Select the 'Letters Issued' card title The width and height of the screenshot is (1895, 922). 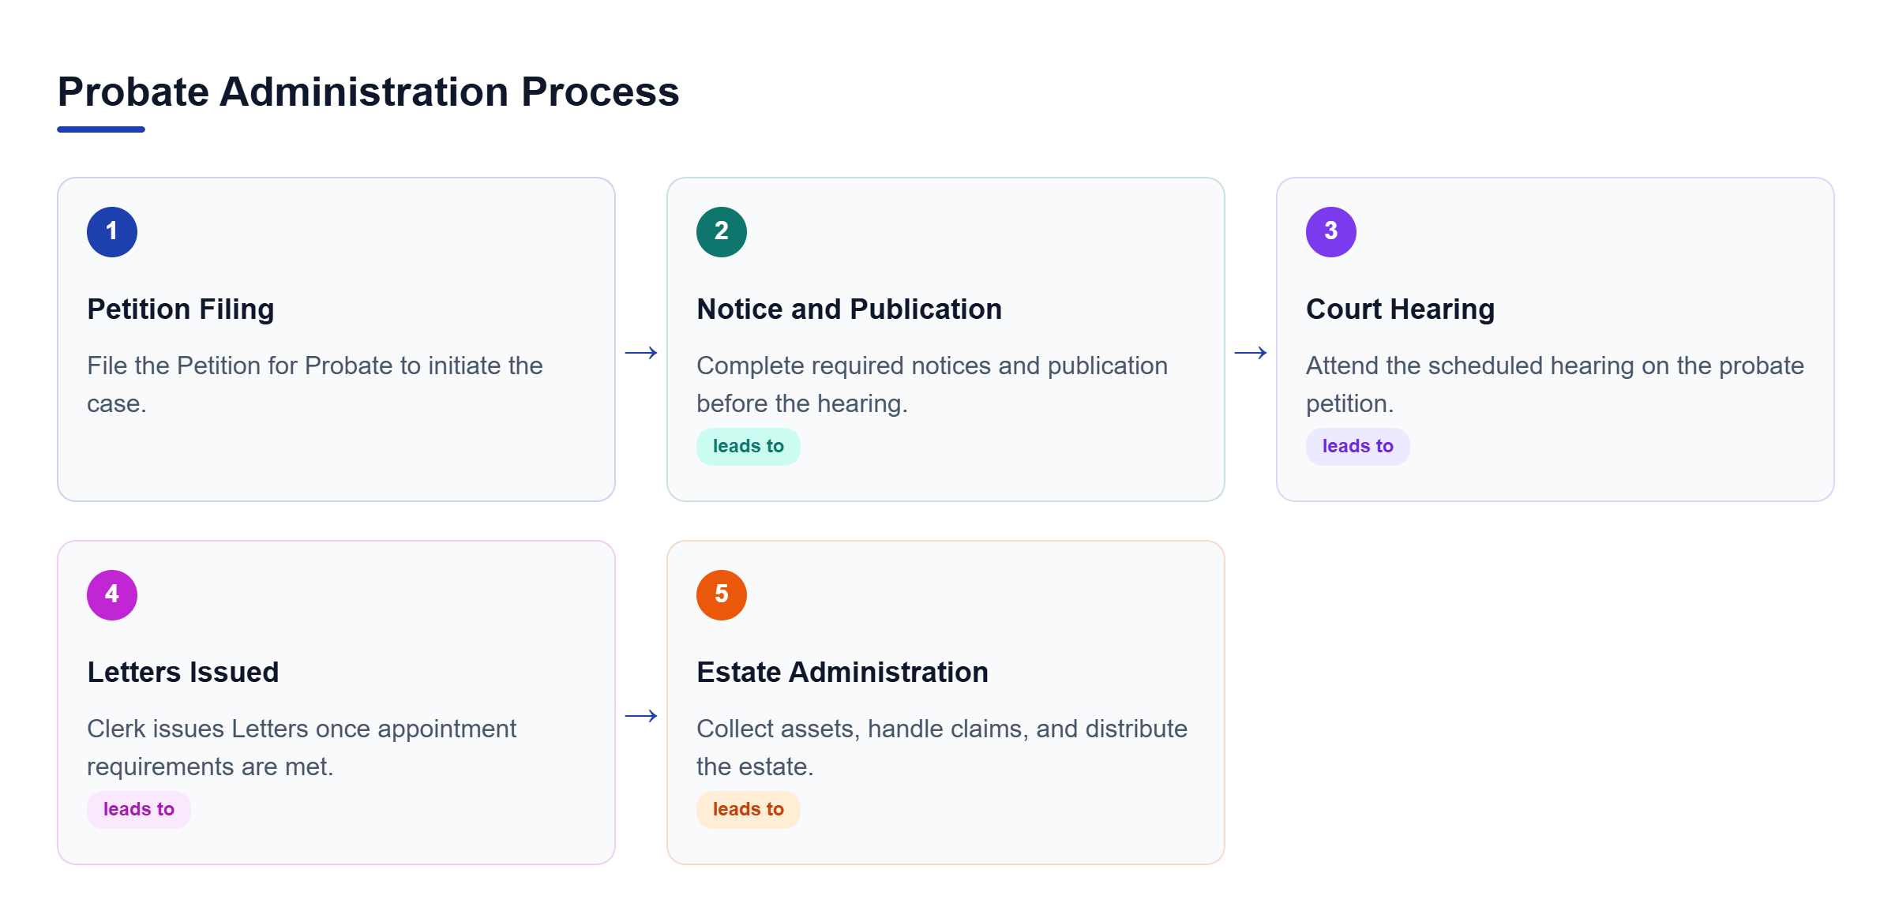pos(183,673)
